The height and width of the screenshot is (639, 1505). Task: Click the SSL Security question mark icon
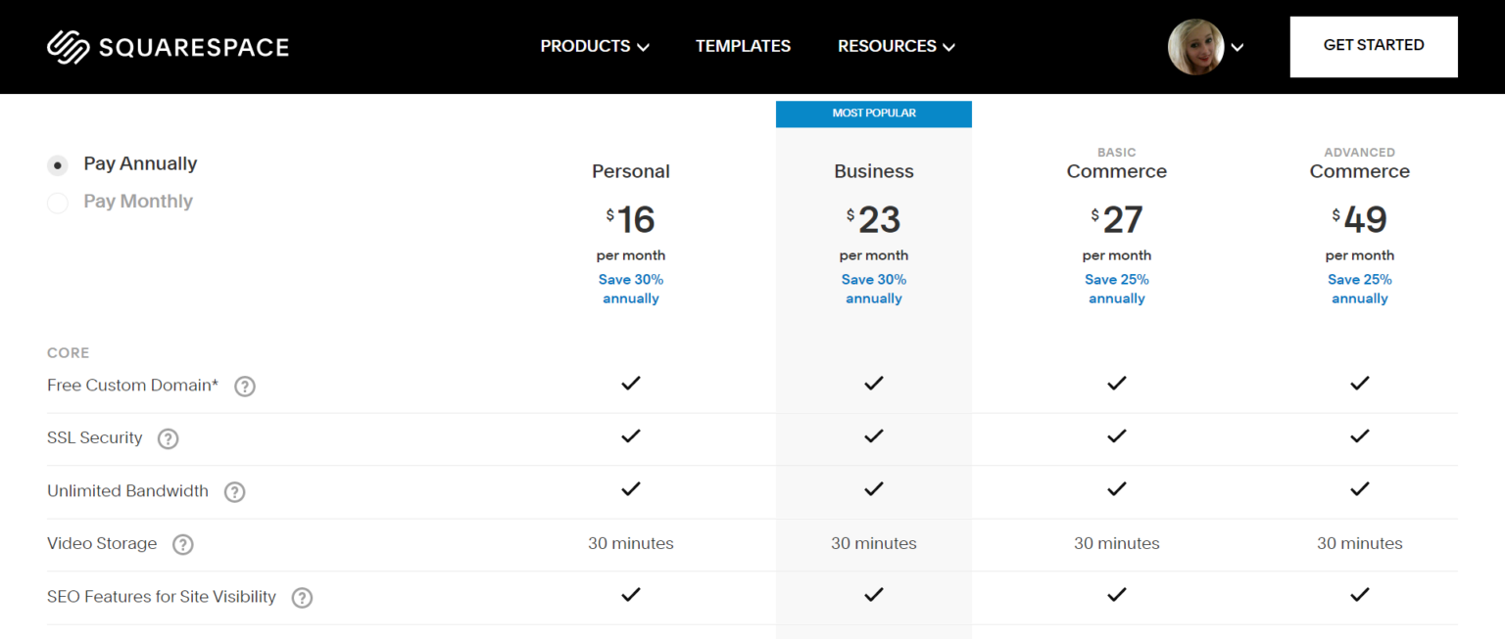click(168, 438)
